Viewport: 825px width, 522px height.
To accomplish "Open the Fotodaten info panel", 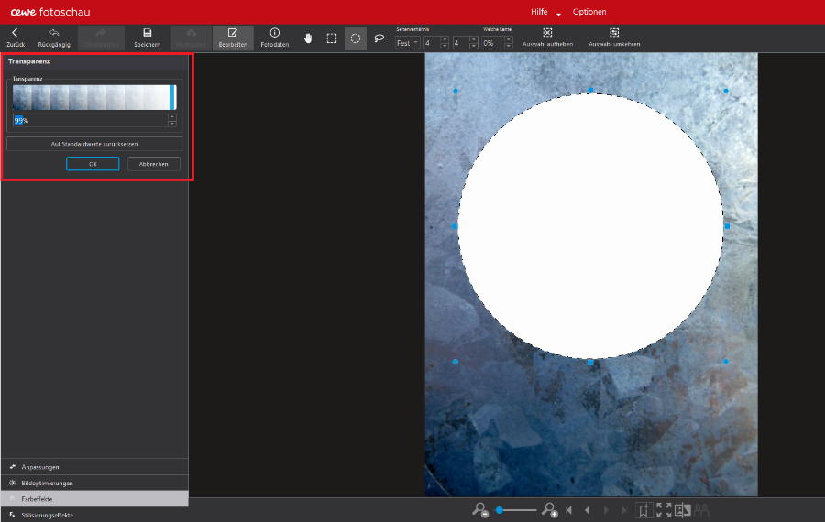I will coord(274,37).
